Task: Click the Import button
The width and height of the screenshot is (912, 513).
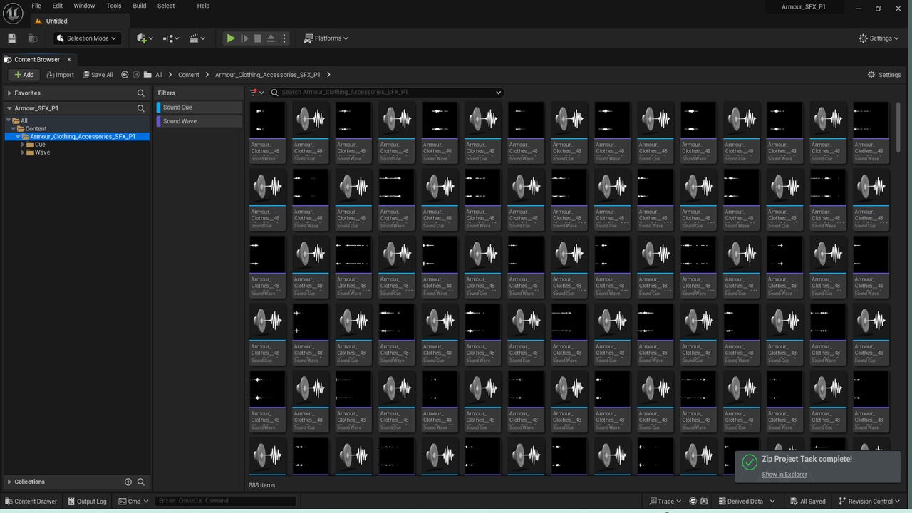Action: (61, 74)
